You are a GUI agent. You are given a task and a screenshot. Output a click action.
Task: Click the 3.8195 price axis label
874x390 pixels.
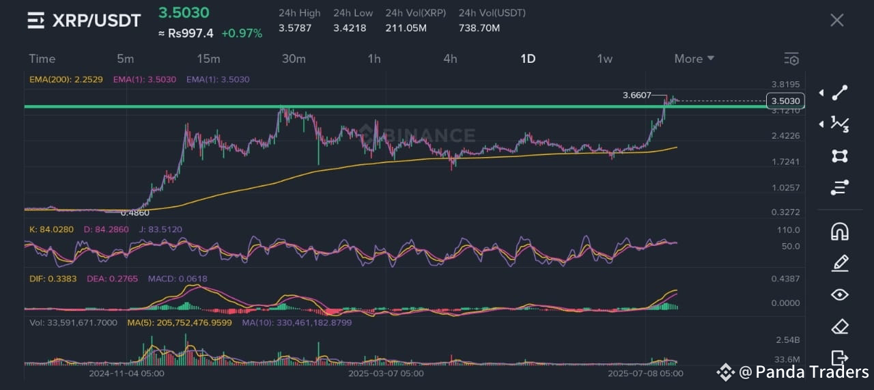(x=785, y=85)
